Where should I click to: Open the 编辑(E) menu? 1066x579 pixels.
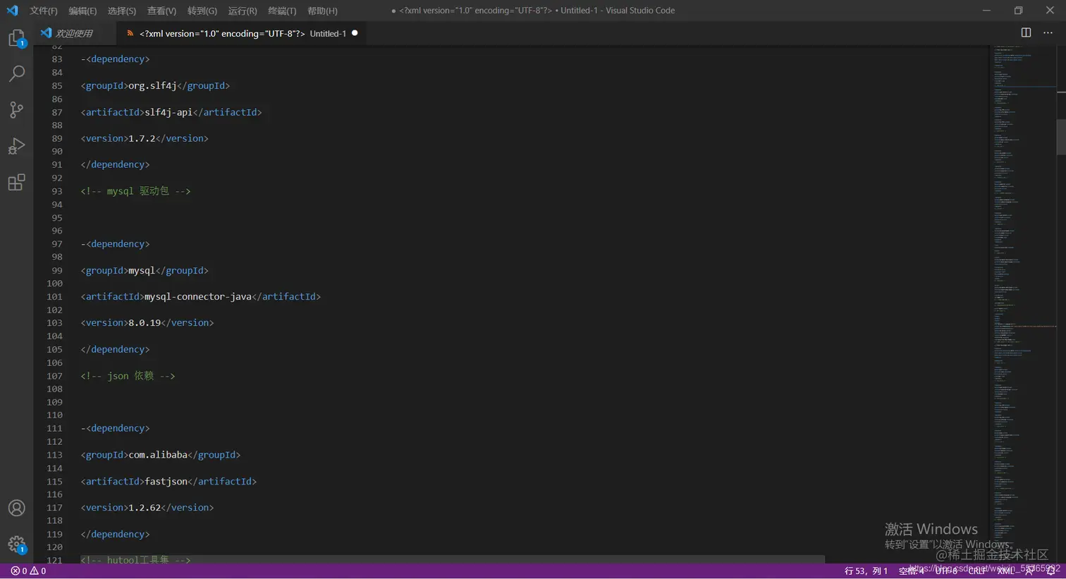coord(82,11)
